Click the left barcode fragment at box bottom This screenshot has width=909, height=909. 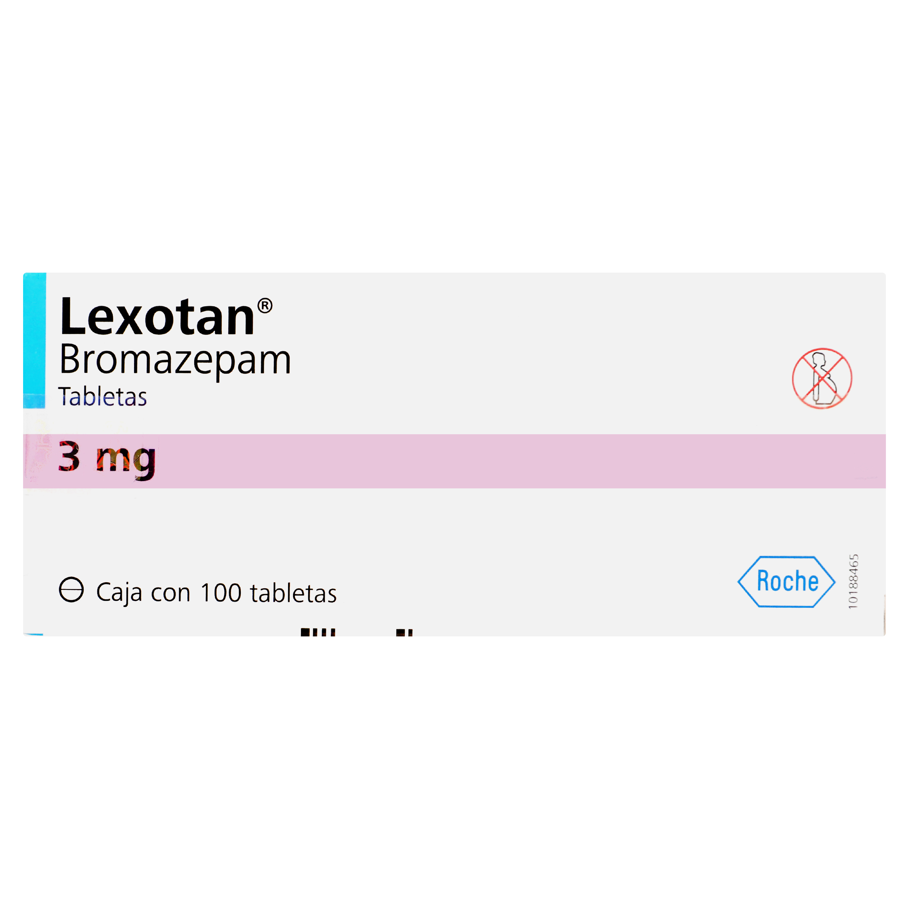[318, 632]
